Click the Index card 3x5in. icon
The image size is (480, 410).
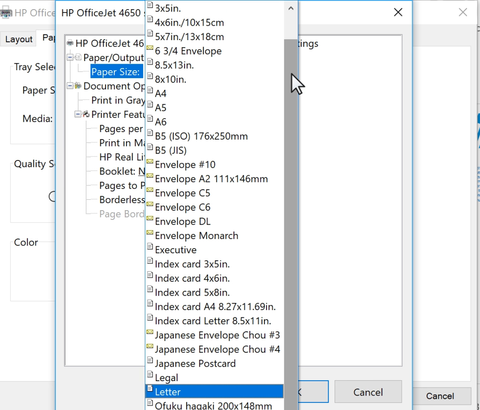(150, 261)
